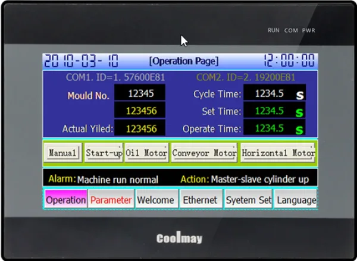The image size is (357, 261).
Task: Click the Actual Yiled value field
Action: (140, 128)
